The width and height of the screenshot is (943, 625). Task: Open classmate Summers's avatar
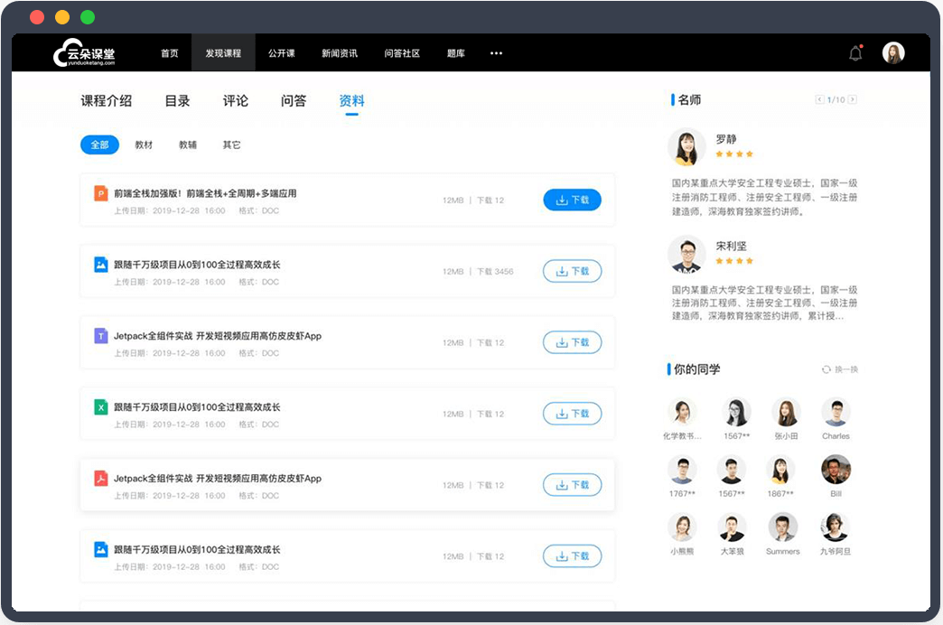pyautogui.click(x=782, y=527)
